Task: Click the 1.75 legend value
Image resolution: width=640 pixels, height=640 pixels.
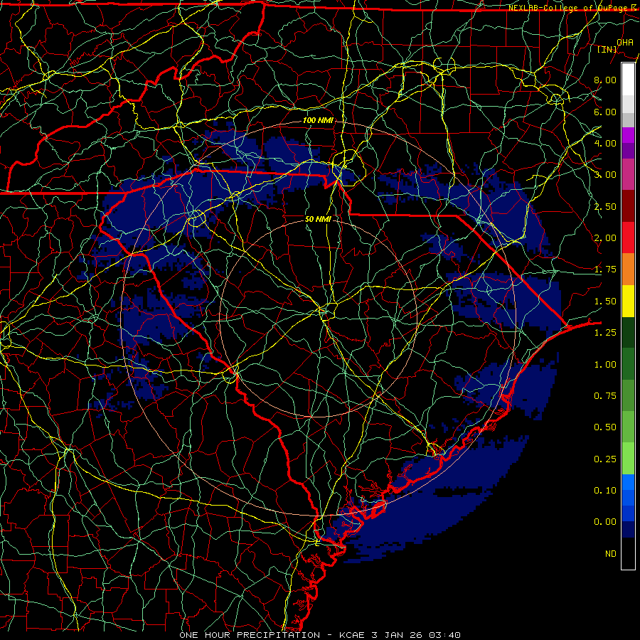Action: coord(605,270)
